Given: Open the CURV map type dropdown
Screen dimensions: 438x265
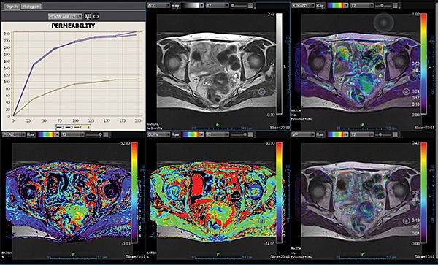Looking at the screenshot, I should (158, 134).
